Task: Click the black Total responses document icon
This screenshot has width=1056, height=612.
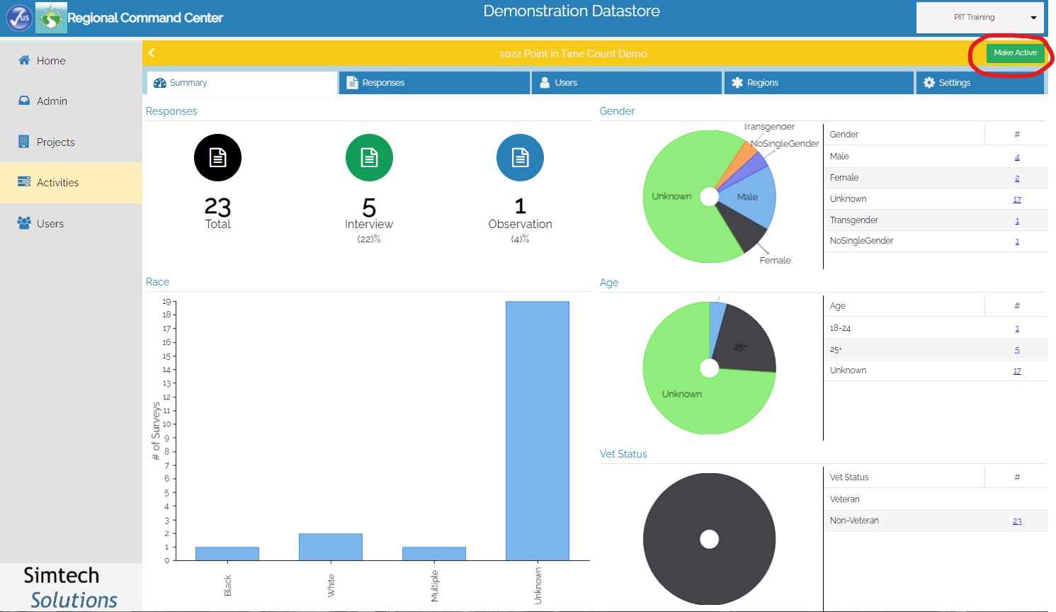Action: 217,157
